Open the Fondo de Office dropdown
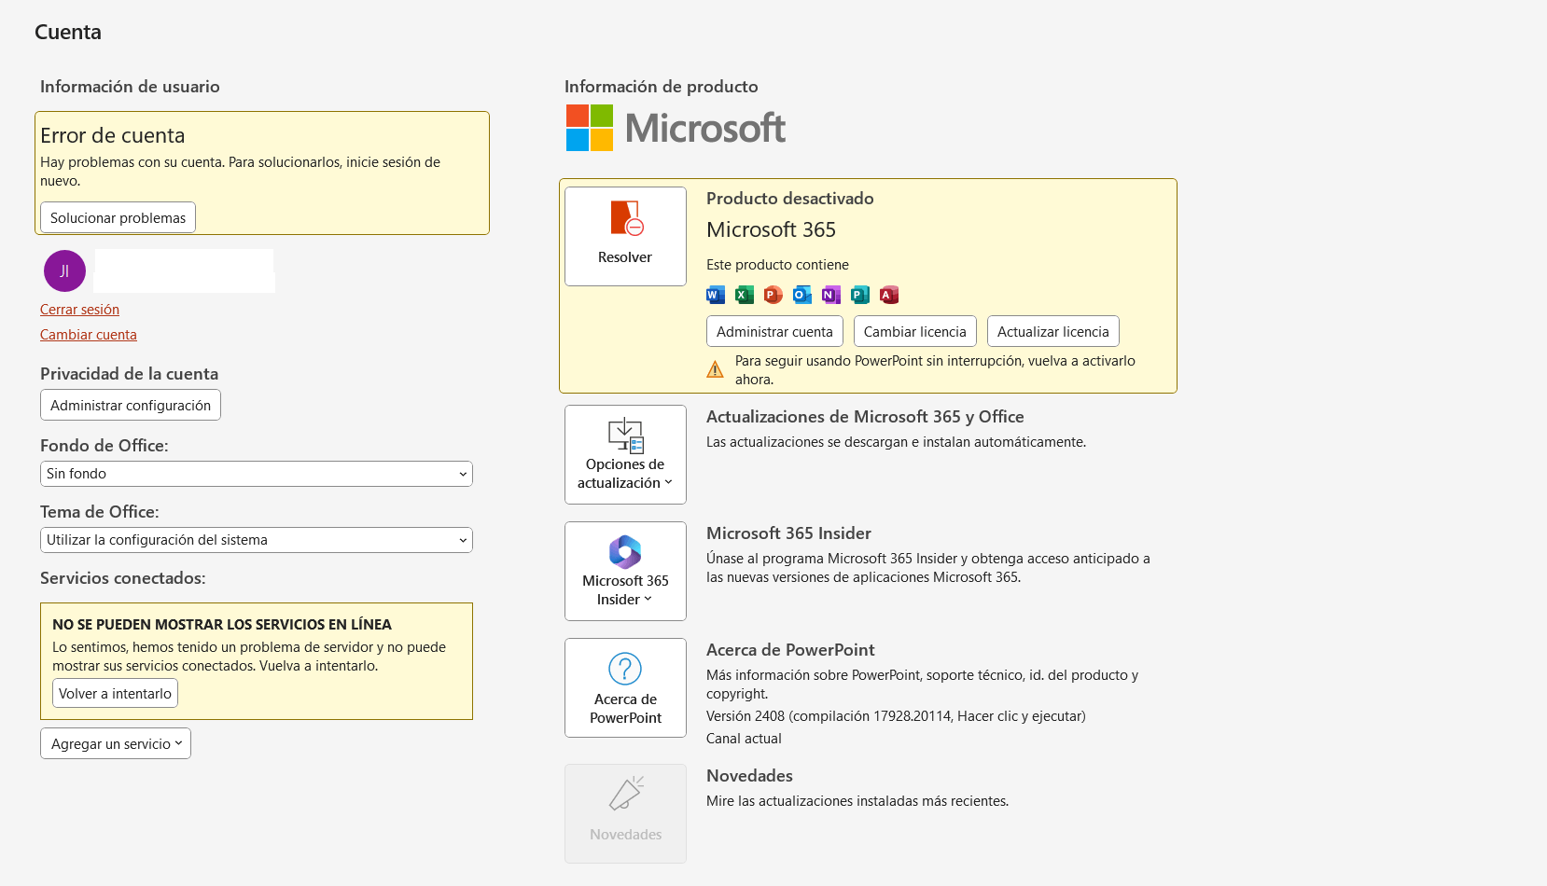 point(257,474)
